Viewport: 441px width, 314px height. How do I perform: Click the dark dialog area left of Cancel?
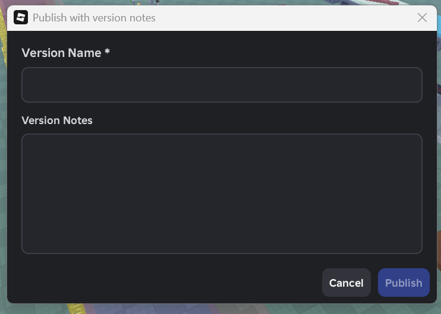pyautogui.click(x=169, y=283)
